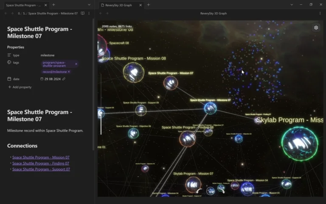The image size is (326, 204).
Task: Remove the record/milestone tag
Action: click(69, 71)
